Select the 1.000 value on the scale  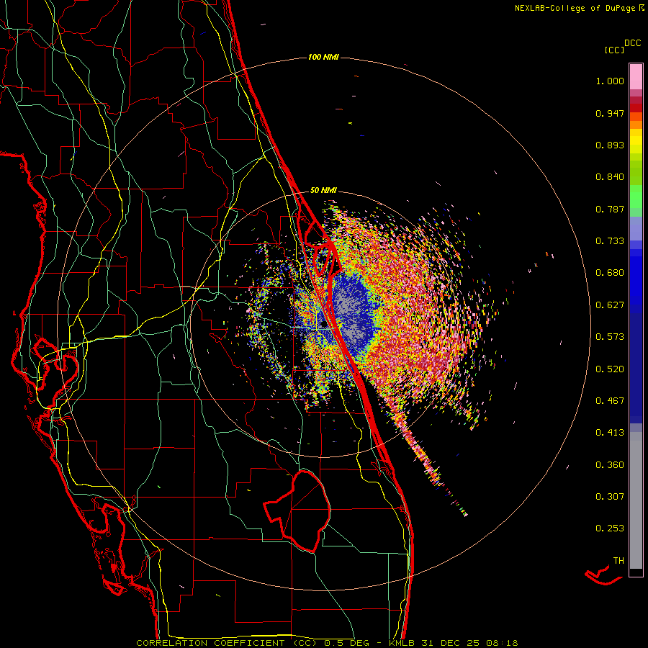(610, 81)
